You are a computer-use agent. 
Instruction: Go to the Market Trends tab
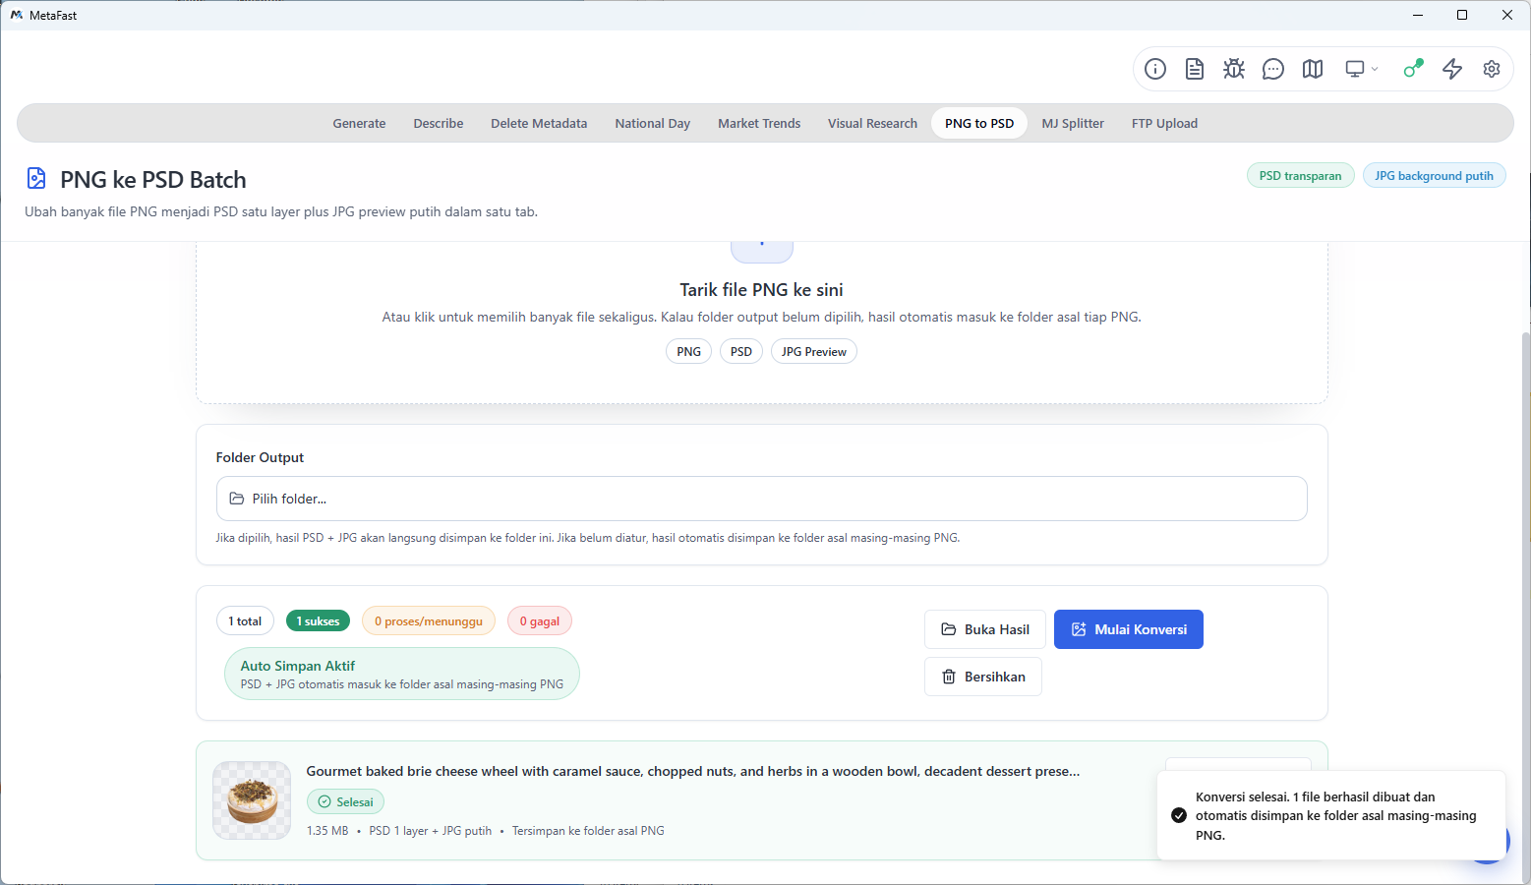point(759,123)
